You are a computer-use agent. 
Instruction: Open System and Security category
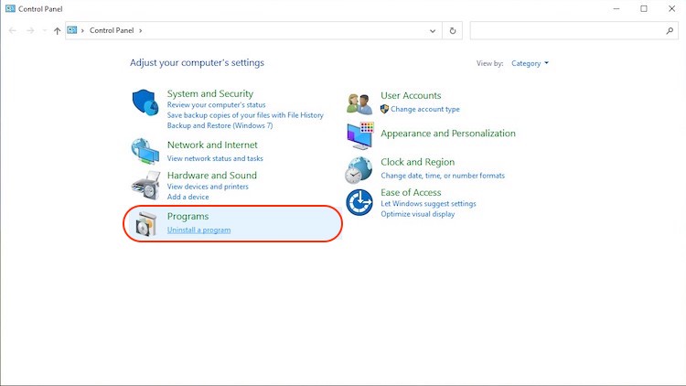210,93
